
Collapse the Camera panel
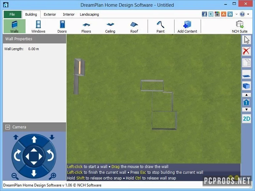8,127
